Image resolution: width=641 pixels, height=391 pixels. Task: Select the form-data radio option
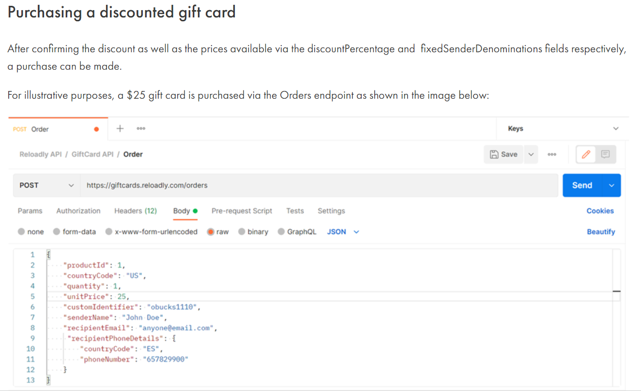[57, 232]
